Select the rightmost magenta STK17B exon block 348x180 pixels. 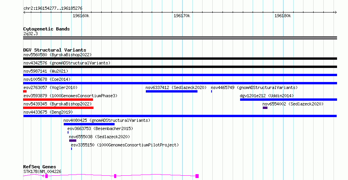pos(197,176)
